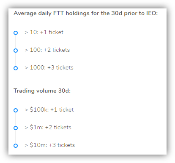Select the '> 100: +2 tickets' text
The width and height of the screenshot is (175, 163).
(47, 50)
